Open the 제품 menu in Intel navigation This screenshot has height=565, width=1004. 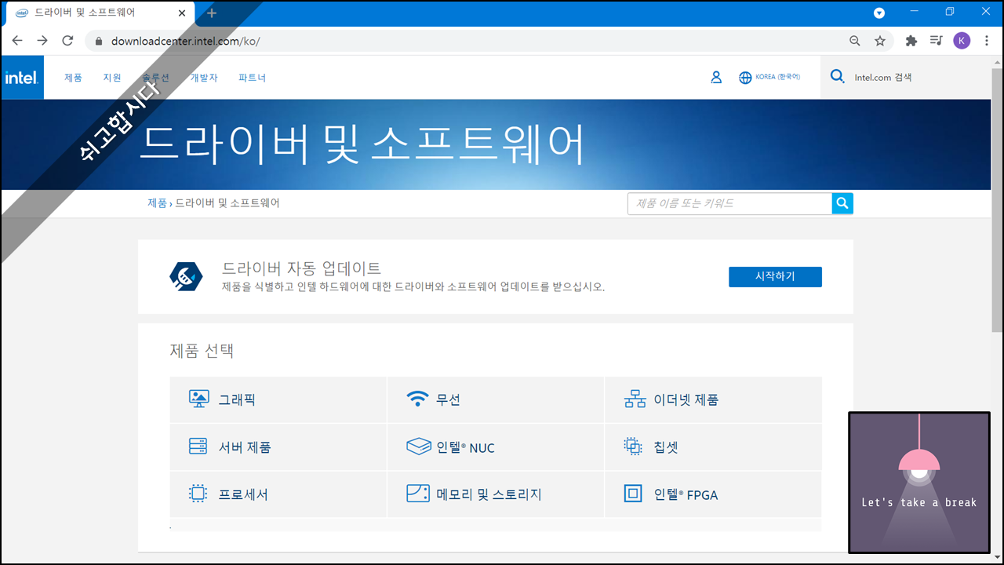(x=73, y=78)
